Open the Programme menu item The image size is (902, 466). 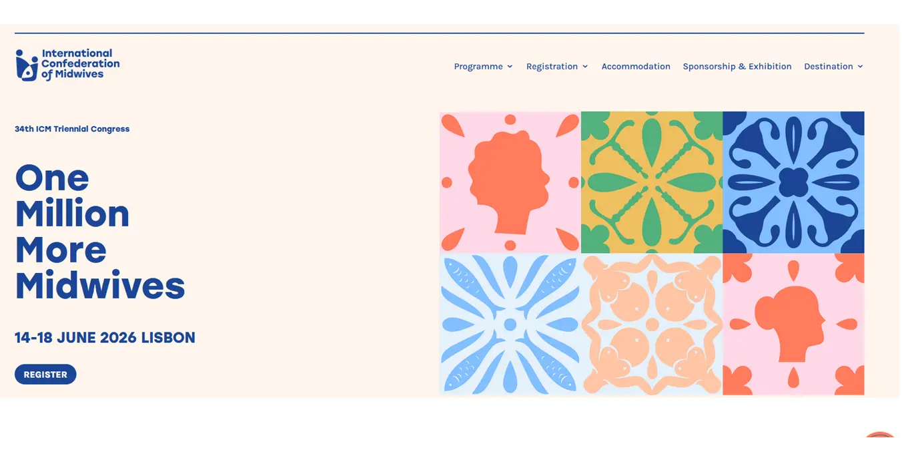[478, 67]
